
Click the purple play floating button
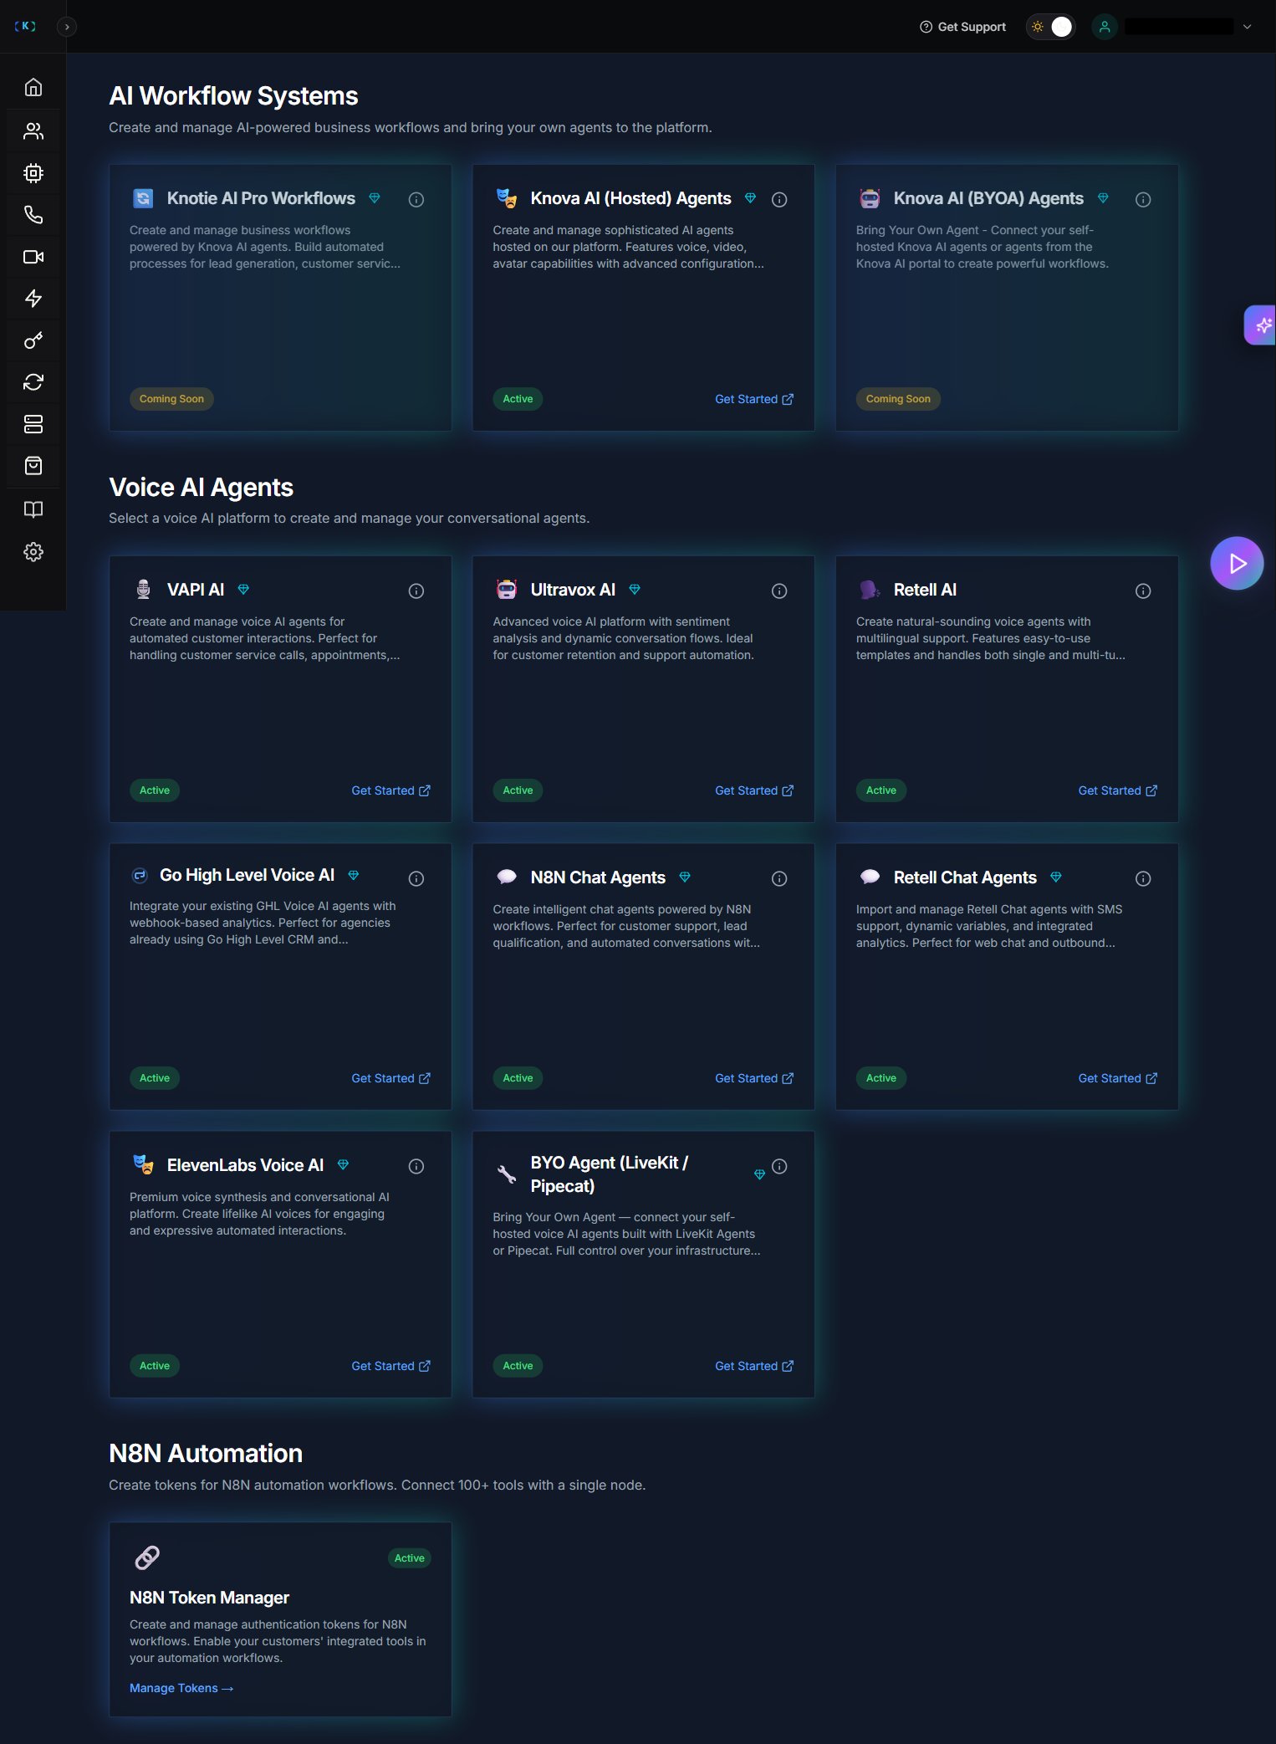click(1237, 563)
